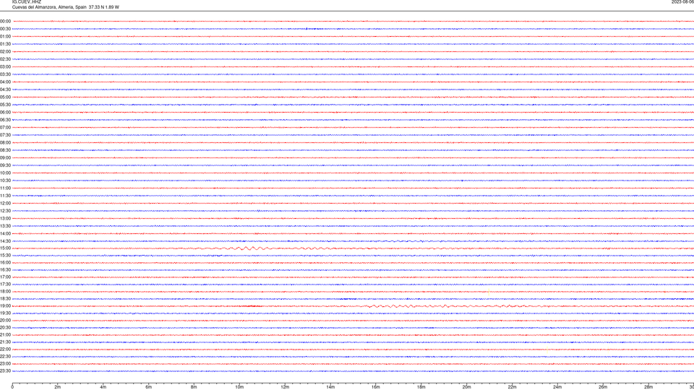
Task: Click the 07:00 row label
Action: click(x=5, y=127)
